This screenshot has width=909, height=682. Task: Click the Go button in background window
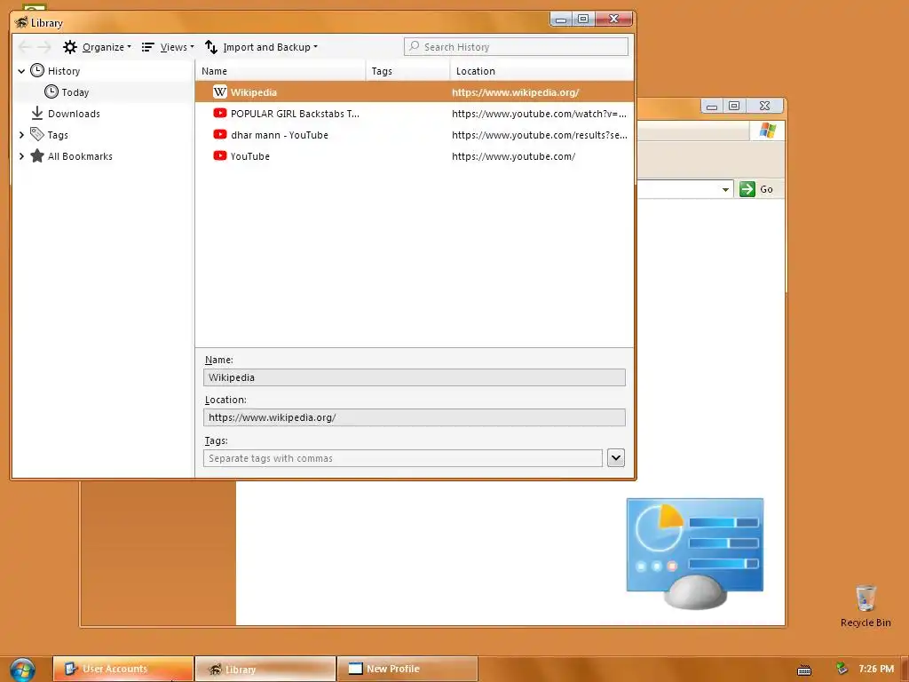(757, 189)
